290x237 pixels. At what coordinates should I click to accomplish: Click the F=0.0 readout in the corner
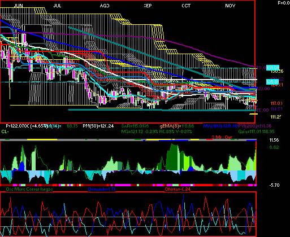[284, 3]
